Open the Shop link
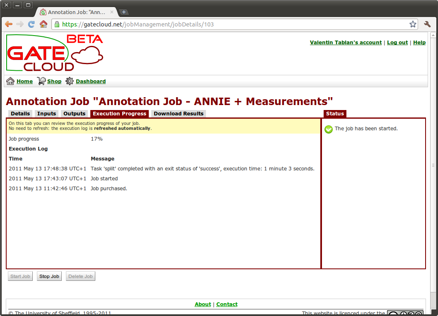 point(54,81)
